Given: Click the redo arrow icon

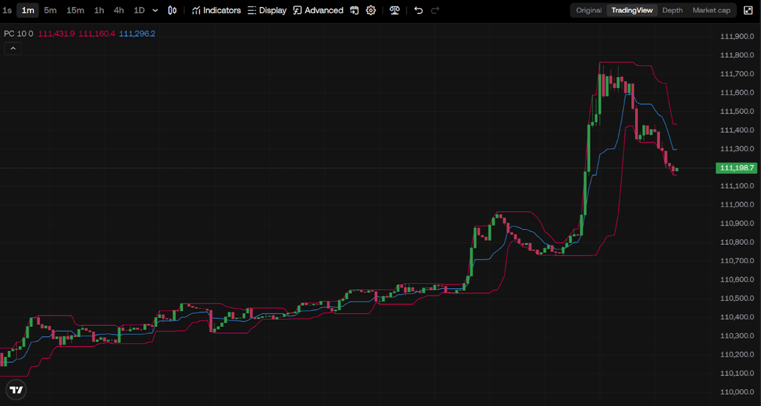Looking at the screenshot, I should pos(435,10).
